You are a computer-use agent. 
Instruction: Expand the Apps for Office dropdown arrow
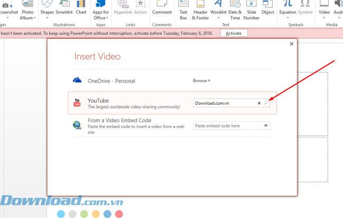pos(107,18)
